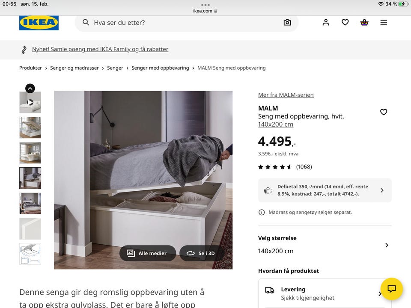Click the 'Se i 3D' button
The height and width of the screenshot is (308, 411).
coord(201,253)
